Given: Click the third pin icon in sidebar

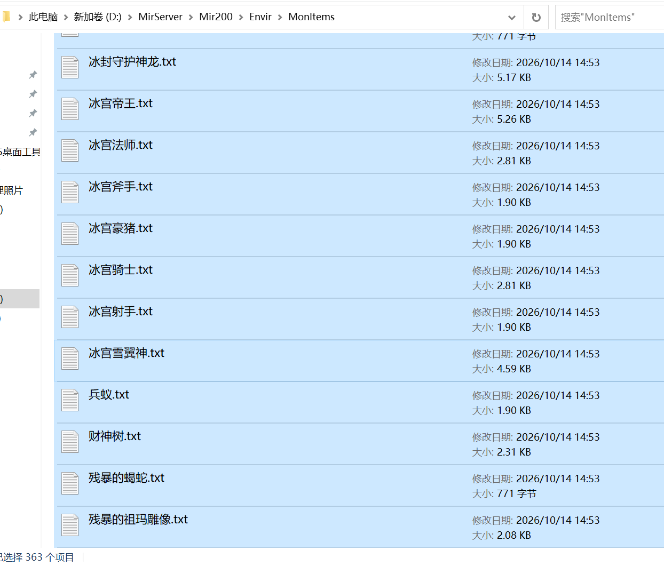Looking at the screenshot, I should coord(33,113).
